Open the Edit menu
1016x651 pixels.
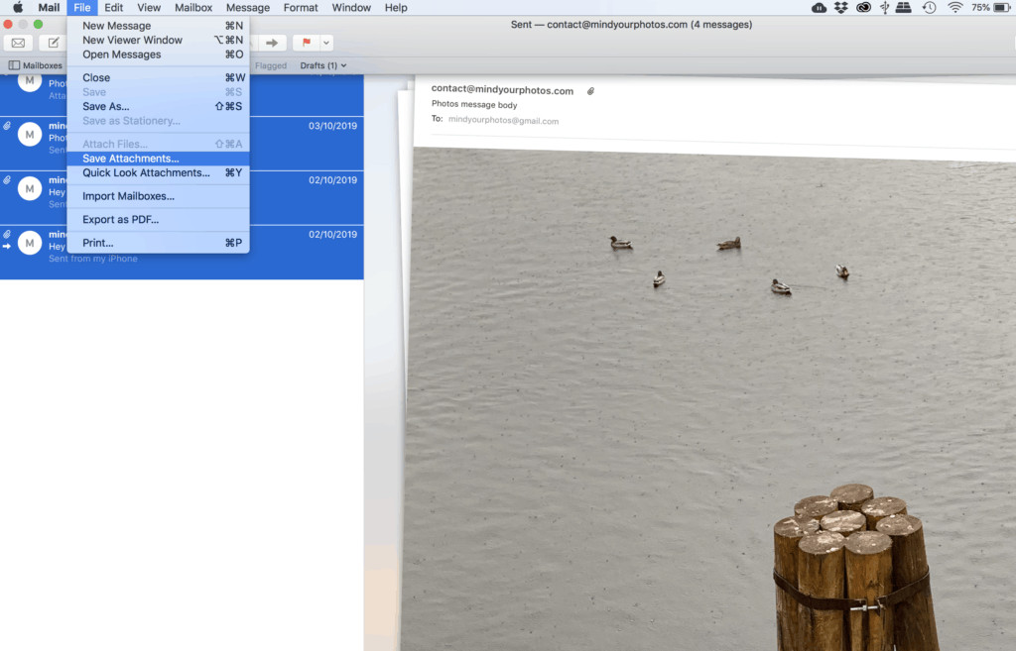113,8
